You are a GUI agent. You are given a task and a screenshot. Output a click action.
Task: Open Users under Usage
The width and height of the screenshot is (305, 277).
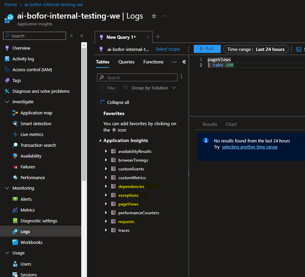click(26, 264)
